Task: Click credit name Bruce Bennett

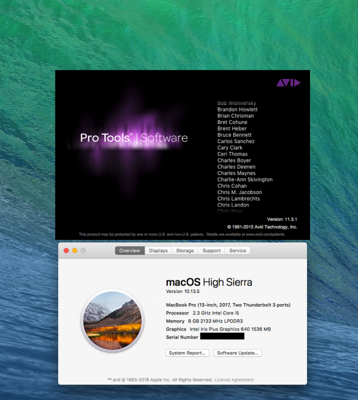Action: (x=234, y=135)
